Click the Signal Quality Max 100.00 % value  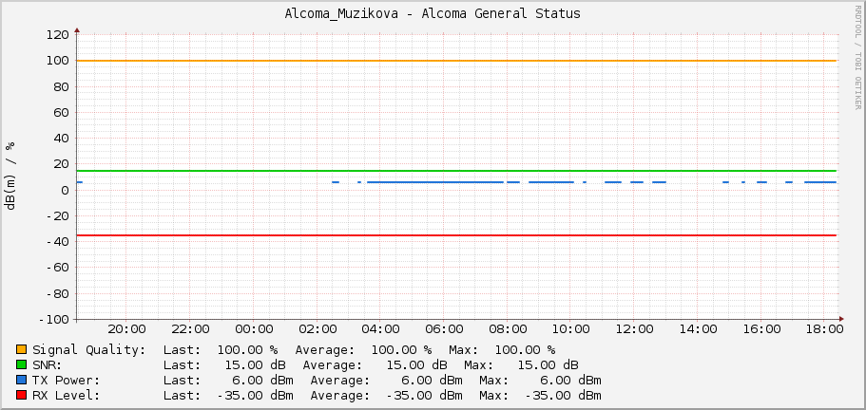click(x=525, y=350)
